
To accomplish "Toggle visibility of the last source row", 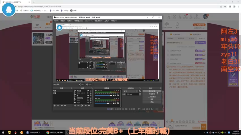I will 88,102.
